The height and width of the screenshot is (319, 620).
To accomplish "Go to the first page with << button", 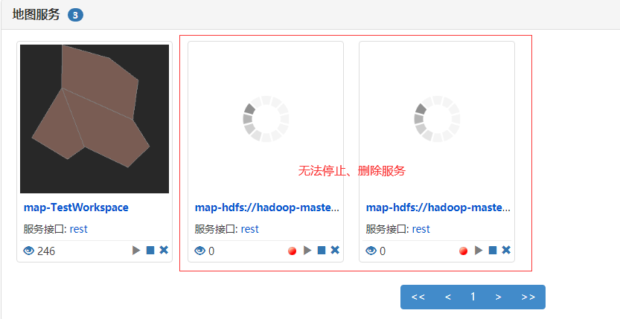I will [418, 297].
